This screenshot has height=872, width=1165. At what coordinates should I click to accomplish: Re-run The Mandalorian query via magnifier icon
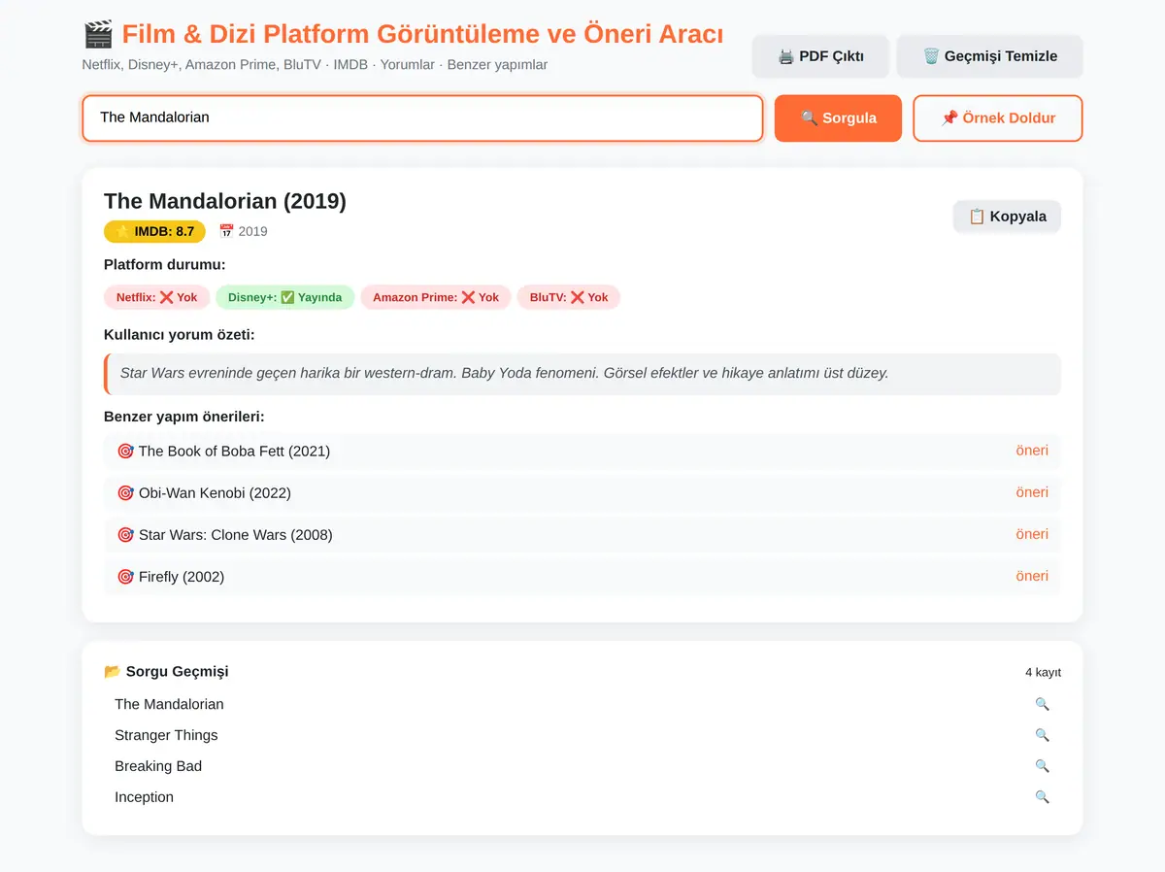(x=1042, y=704)
